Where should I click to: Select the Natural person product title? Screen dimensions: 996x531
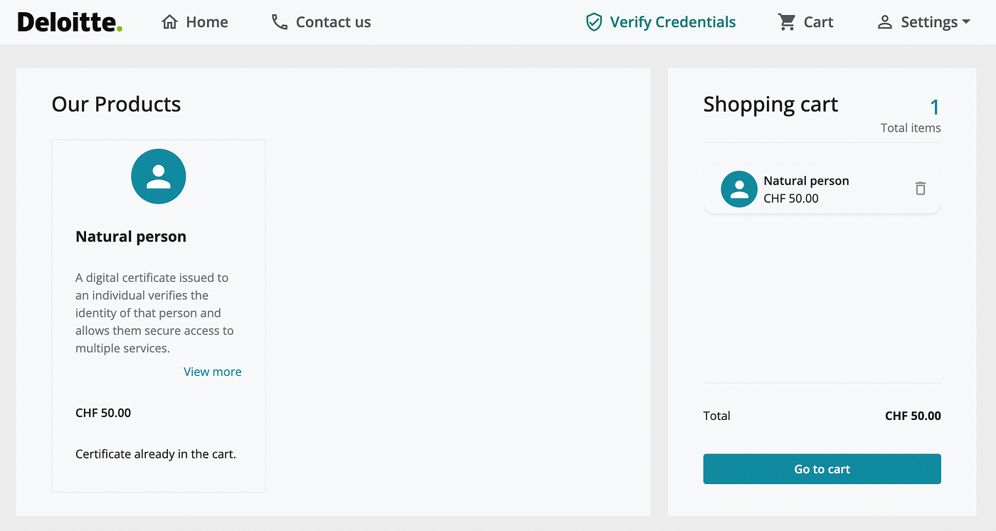[131, 237]
